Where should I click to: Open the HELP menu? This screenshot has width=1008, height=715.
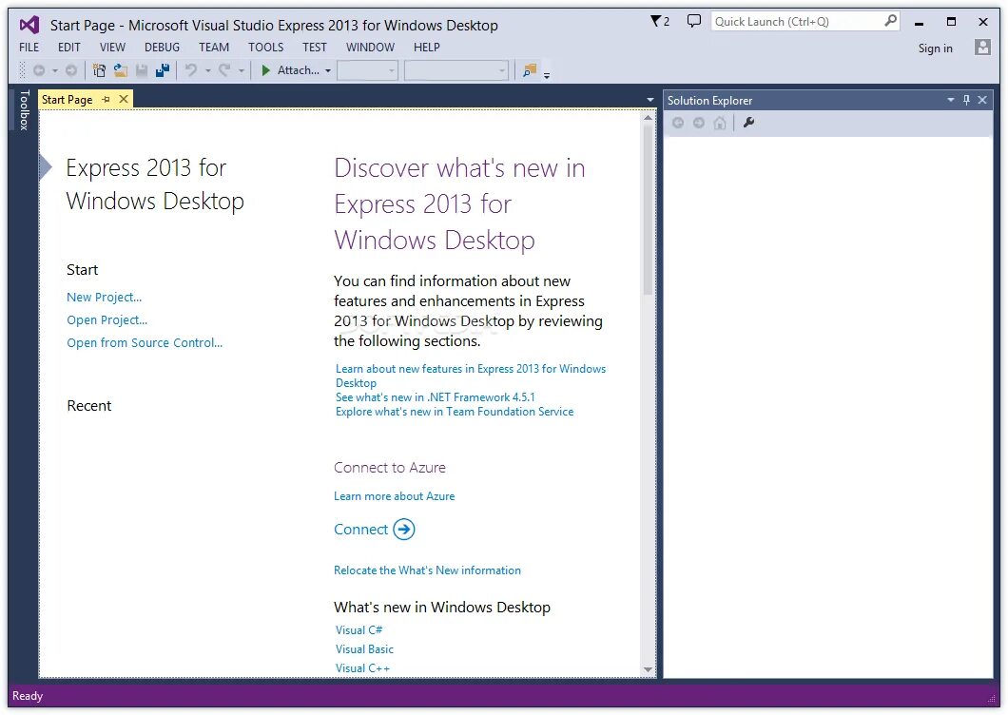427,47
